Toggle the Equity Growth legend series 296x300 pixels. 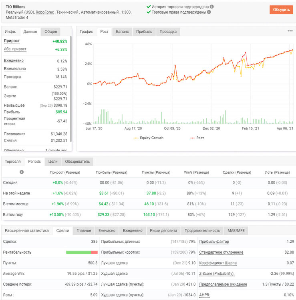coord(149,138)
